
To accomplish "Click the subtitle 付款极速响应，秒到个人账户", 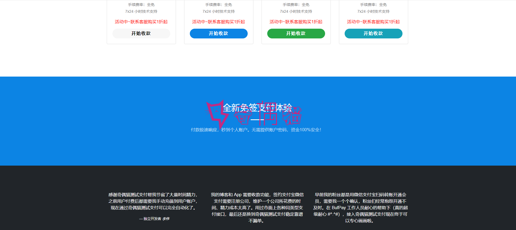I will 256,130.
